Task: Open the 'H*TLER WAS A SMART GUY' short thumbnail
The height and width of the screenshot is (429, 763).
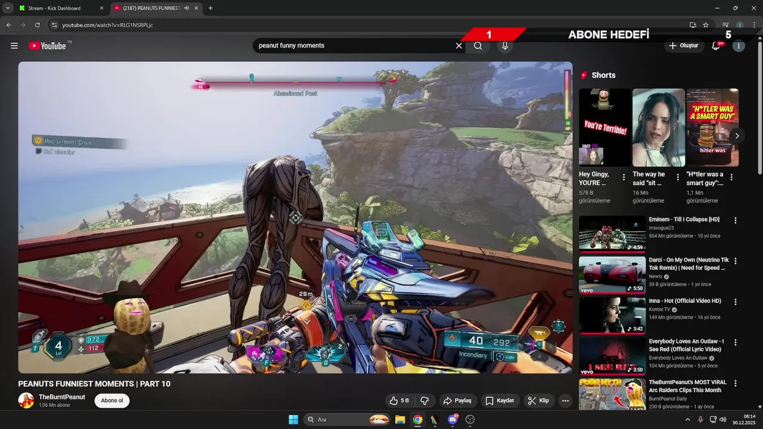Action: tap(712, 128)
